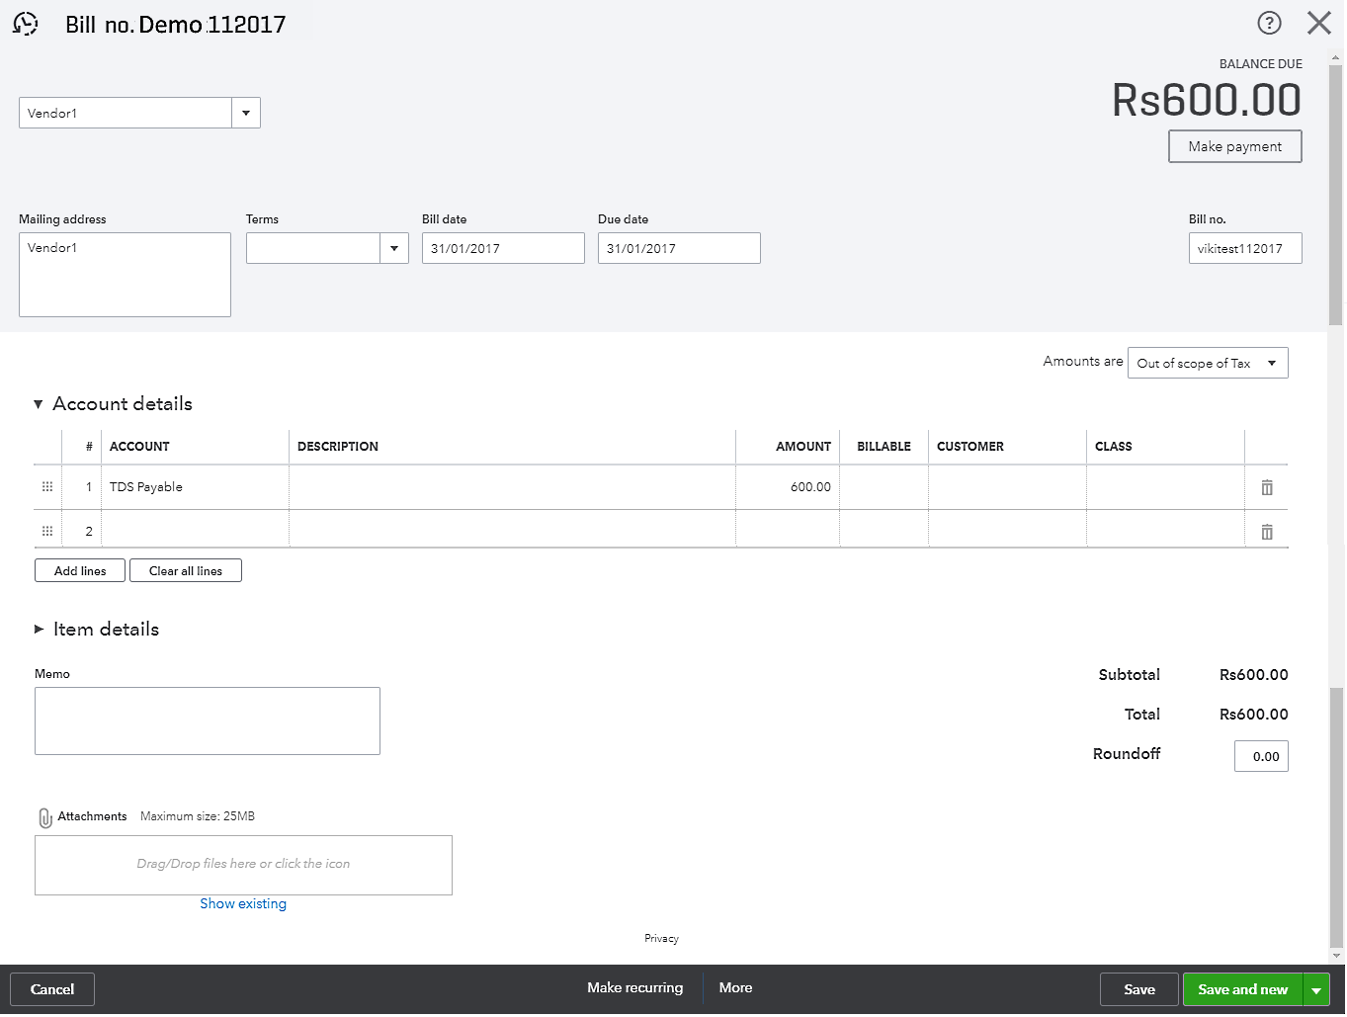Grab drag handle for row 1
1347x1017 pixels.
tap(47, 486)
